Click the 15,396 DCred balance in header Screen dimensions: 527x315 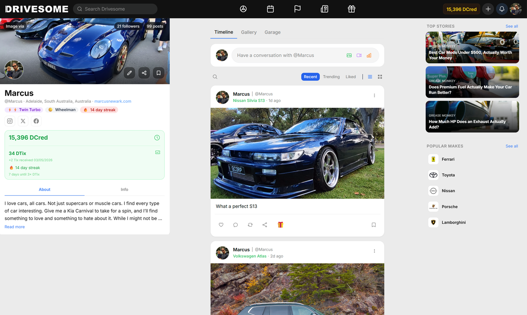click(461, 9)
